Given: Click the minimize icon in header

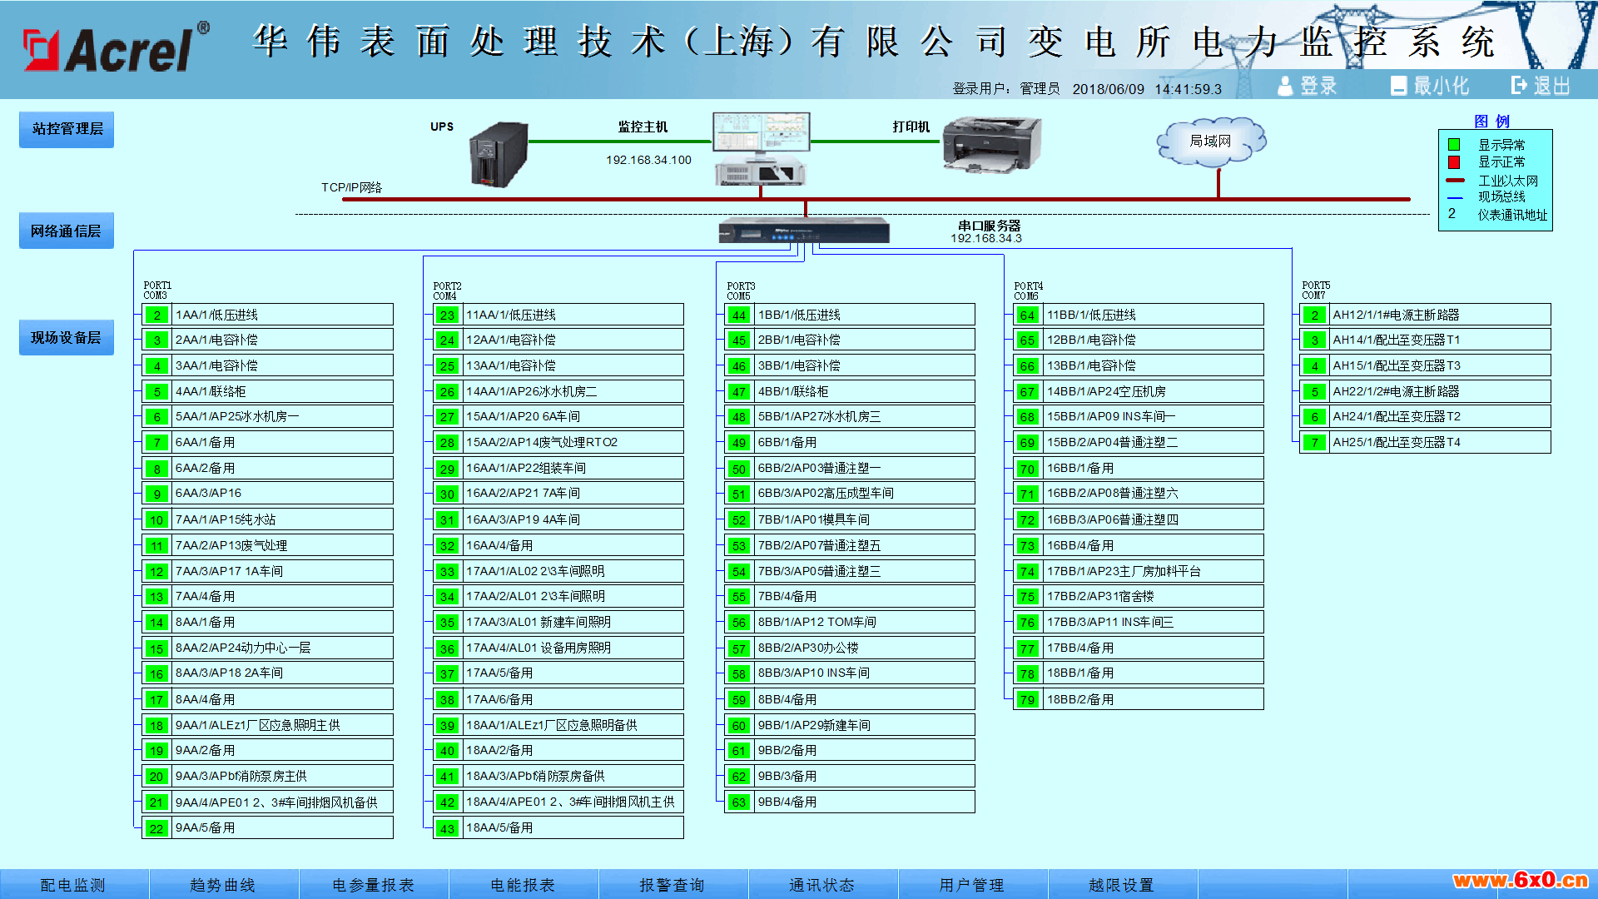Looking at the screenshot, I should 1398,86.
